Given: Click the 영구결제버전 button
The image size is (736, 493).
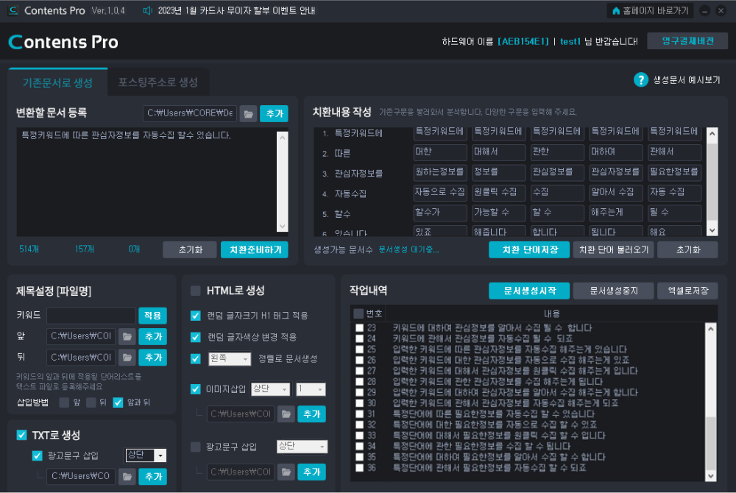Looking at the screenshot, I should point(687,41).
